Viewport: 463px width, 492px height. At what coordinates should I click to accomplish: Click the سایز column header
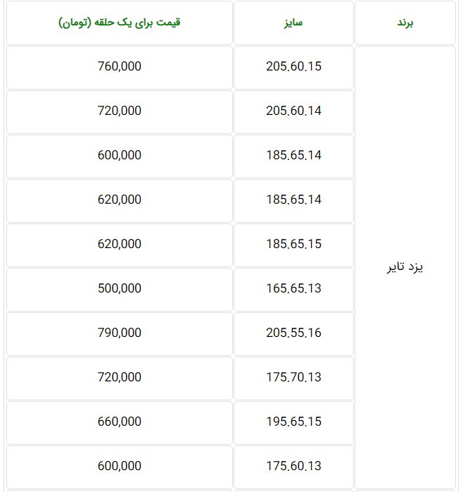(293, 23)
